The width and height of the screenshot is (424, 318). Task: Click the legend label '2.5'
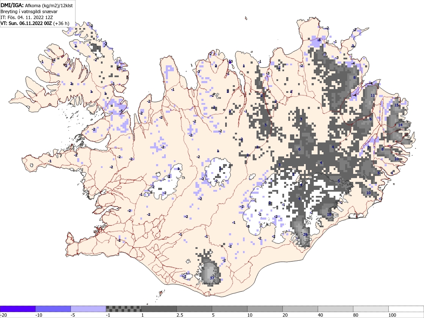(179, 315)
